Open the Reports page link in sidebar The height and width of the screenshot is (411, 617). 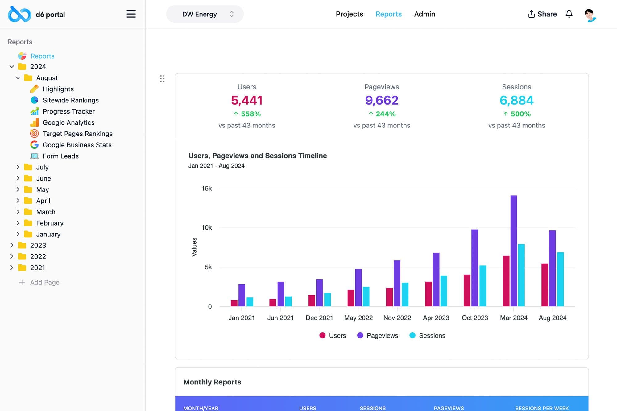click(43, 56)
